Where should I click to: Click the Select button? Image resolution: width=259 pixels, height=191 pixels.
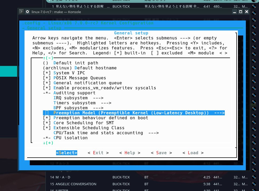point(66,153)
